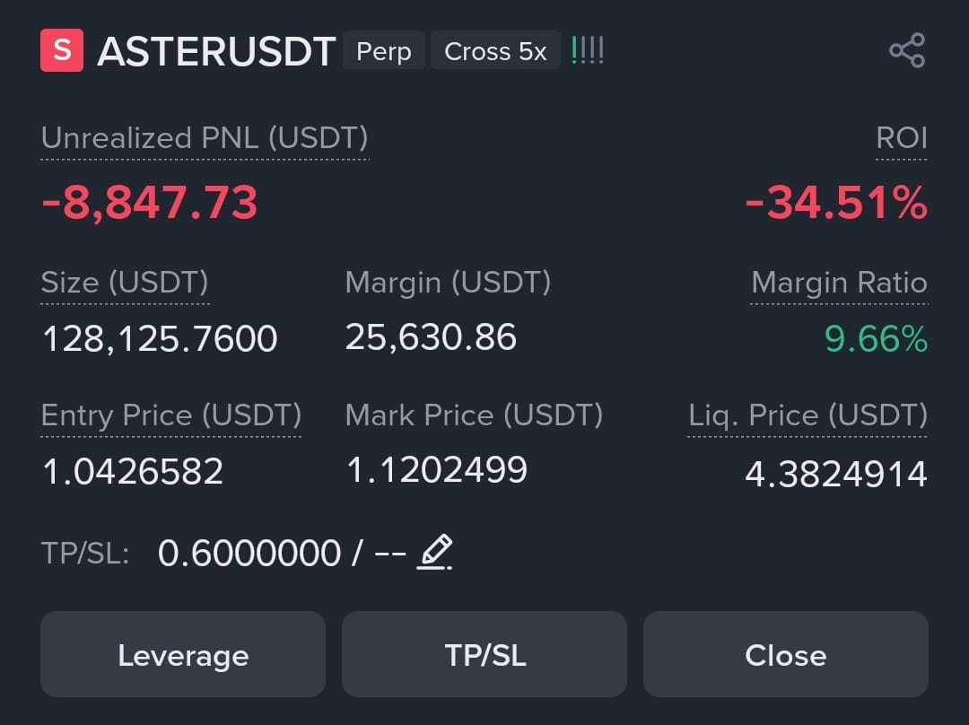Tap the Perp contract tag
969x725 pixels.
tap(384, 50)
